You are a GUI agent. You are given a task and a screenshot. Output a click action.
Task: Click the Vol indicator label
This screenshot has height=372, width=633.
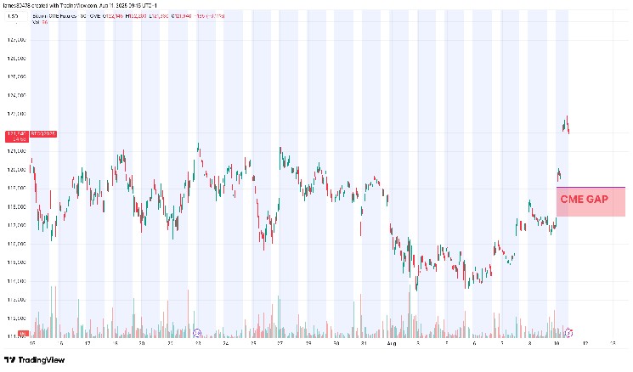[x=36, y=22]
